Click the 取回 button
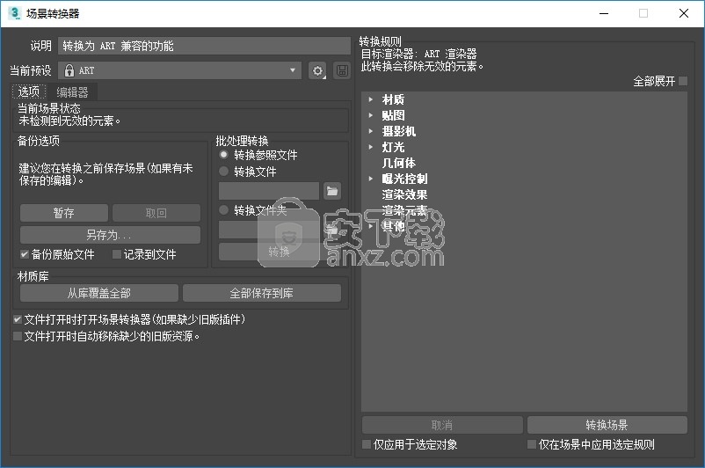 pos(156,213)
